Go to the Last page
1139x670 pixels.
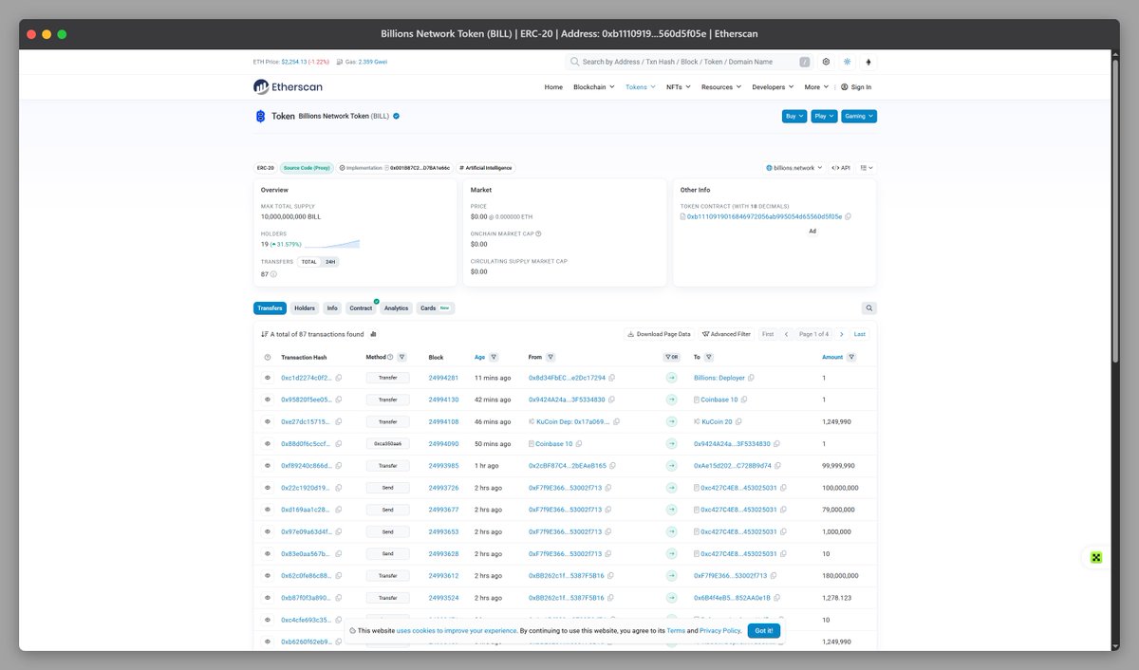click(x=860, y=334)
